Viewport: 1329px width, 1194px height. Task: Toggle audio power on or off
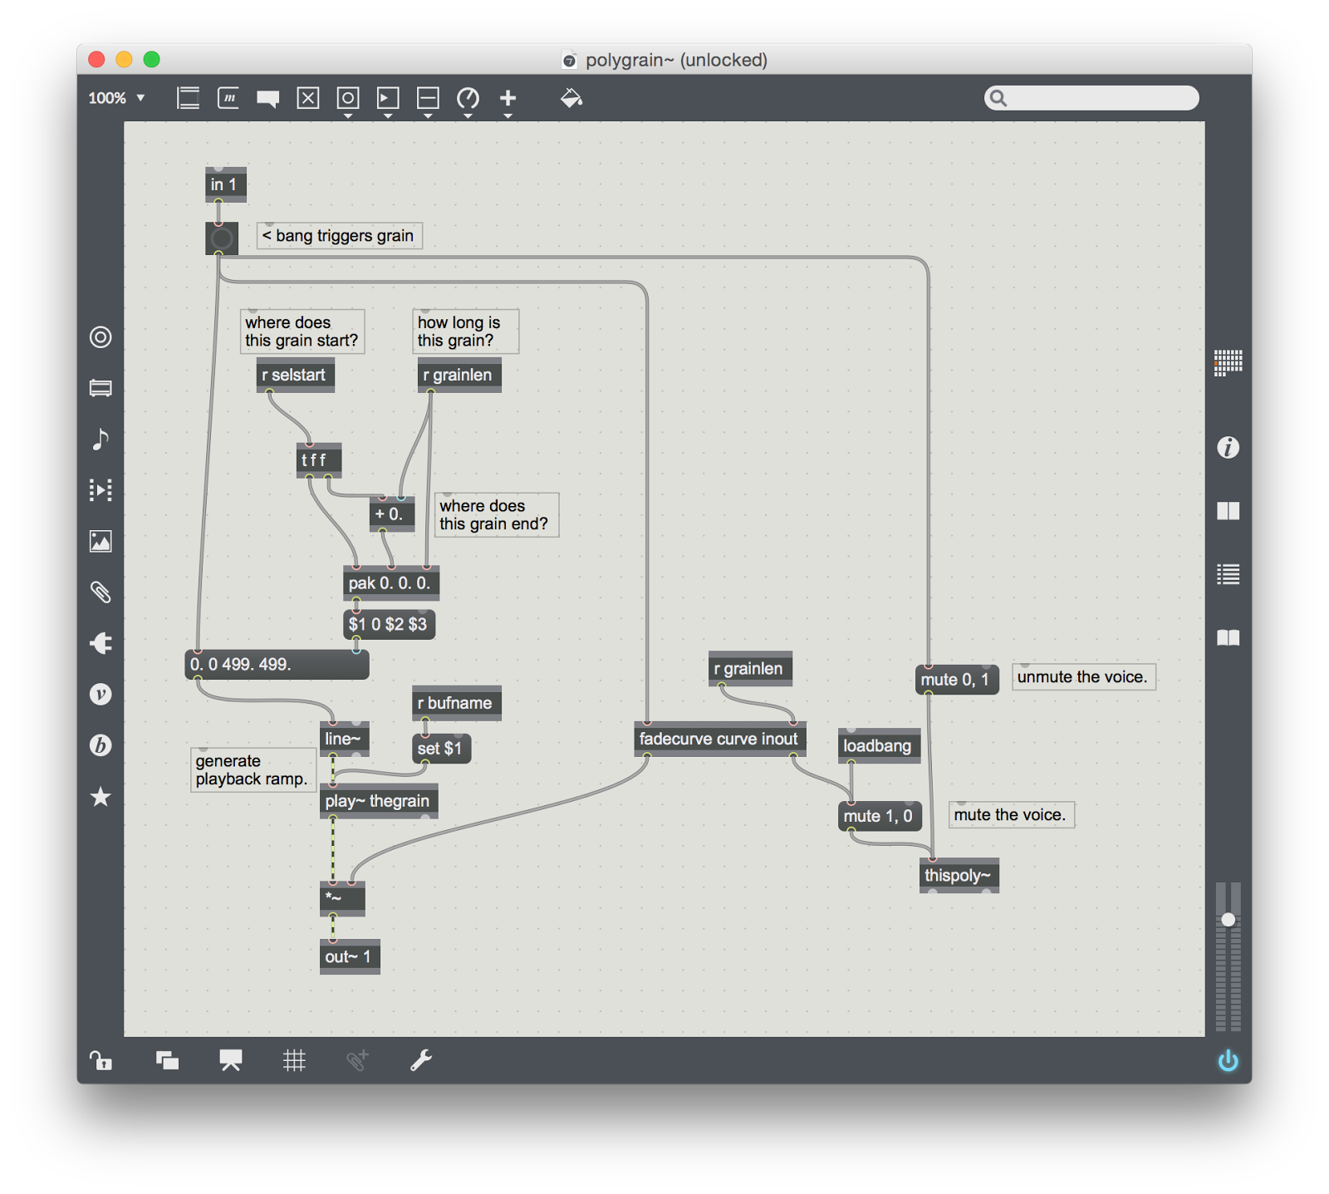(x=1228, y=1060)
